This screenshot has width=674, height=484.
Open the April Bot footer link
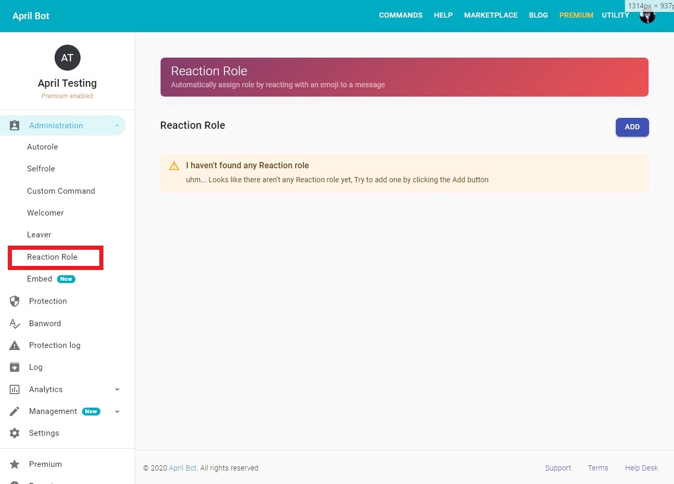click(183, 468)
